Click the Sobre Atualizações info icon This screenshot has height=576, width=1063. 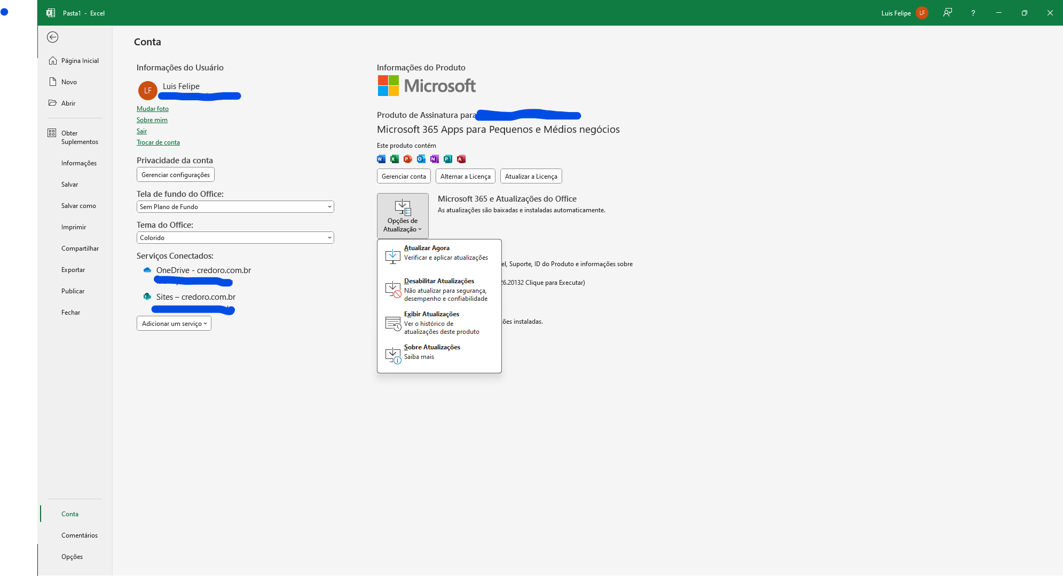393,356
